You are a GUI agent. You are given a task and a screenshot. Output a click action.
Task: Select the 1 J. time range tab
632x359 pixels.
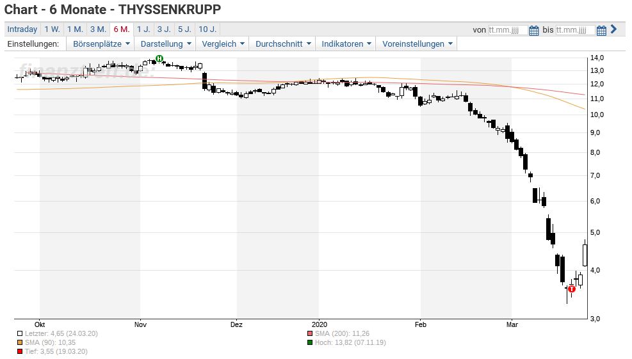pyautogui.click(x=143, y=29)
